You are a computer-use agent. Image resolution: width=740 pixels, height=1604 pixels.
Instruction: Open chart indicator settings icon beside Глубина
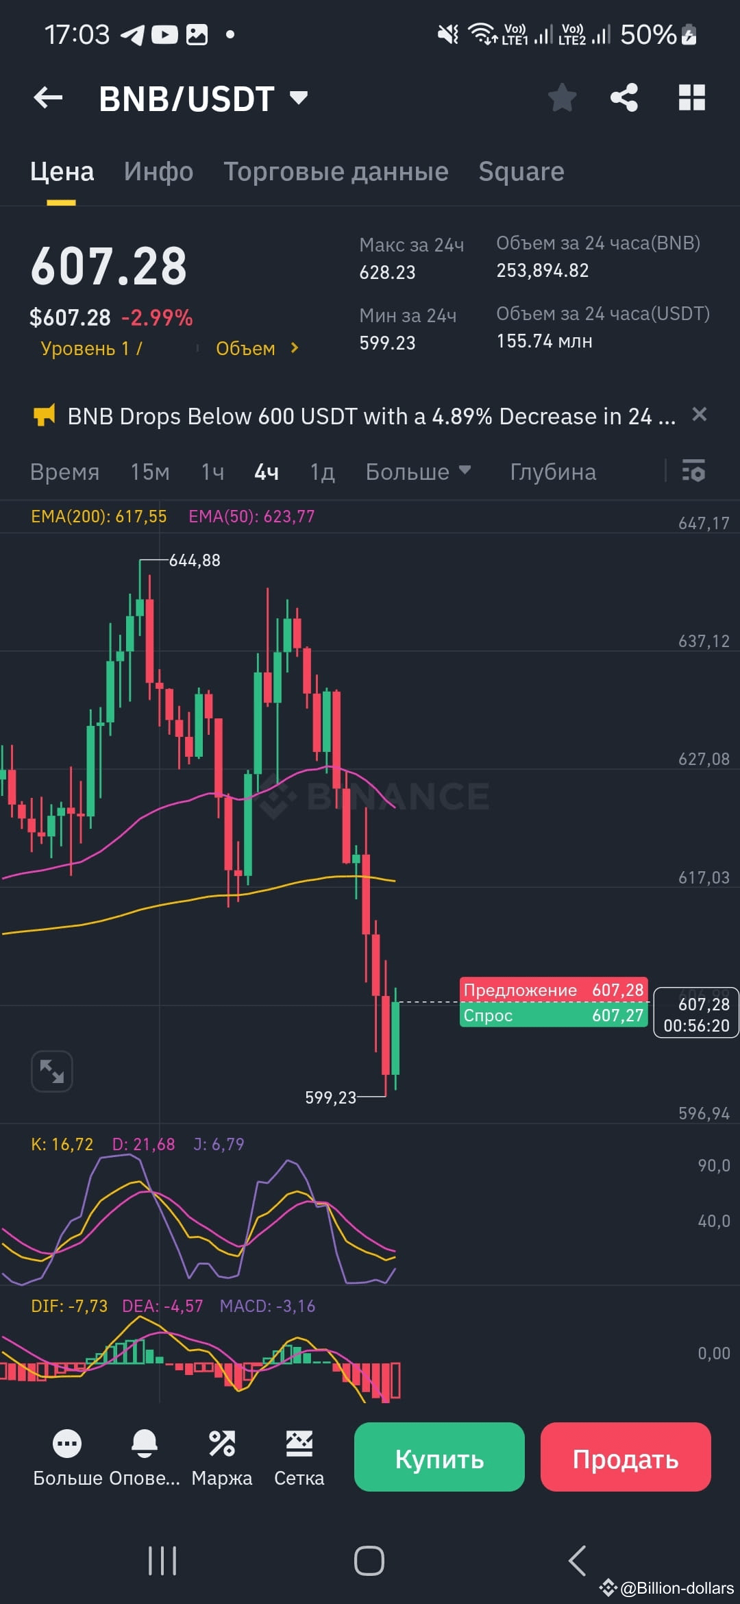tap(693, 472)
